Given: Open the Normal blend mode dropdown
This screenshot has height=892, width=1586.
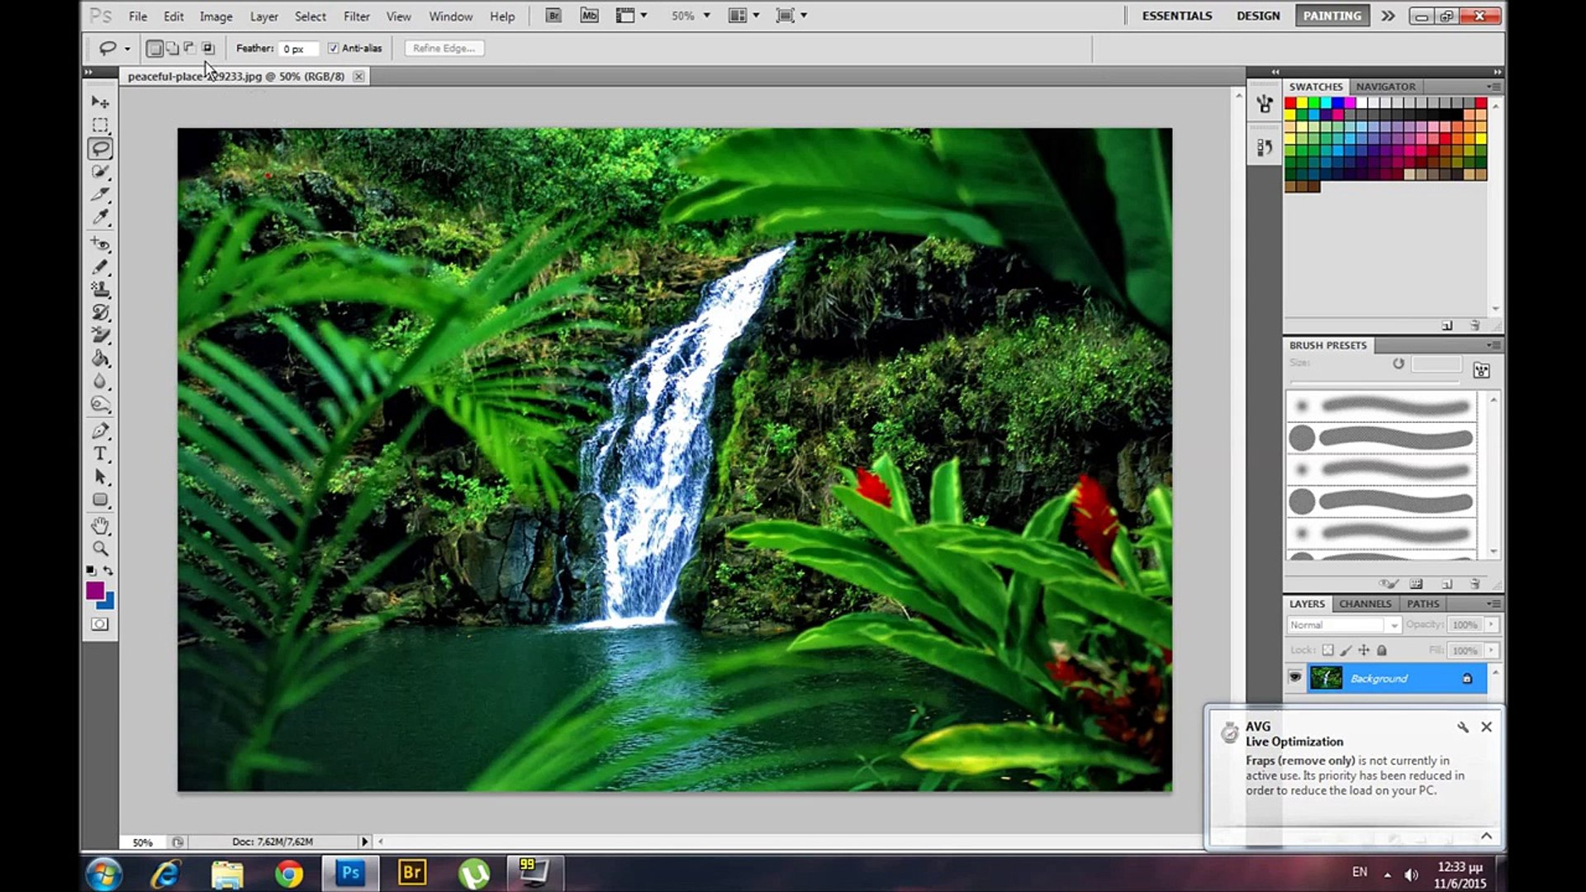Looking at the screenshot, I should coord(1343,625).
